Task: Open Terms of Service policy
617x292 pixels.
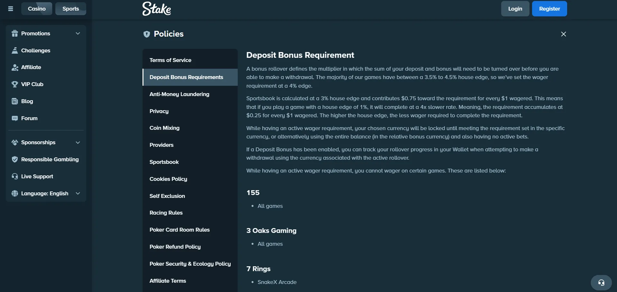Action: coord(190,60)
